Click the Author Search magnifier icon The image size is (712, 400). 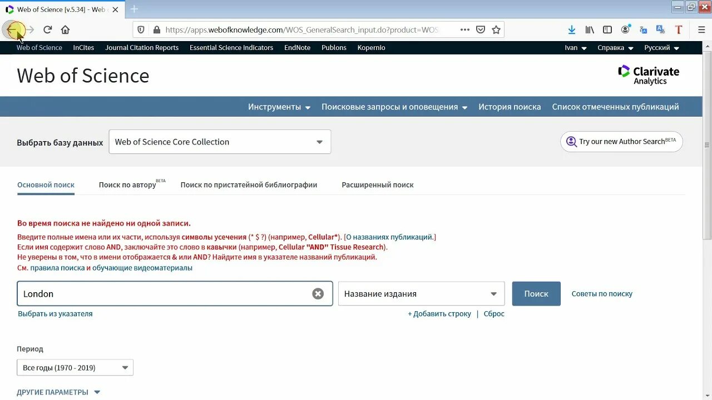571,142
